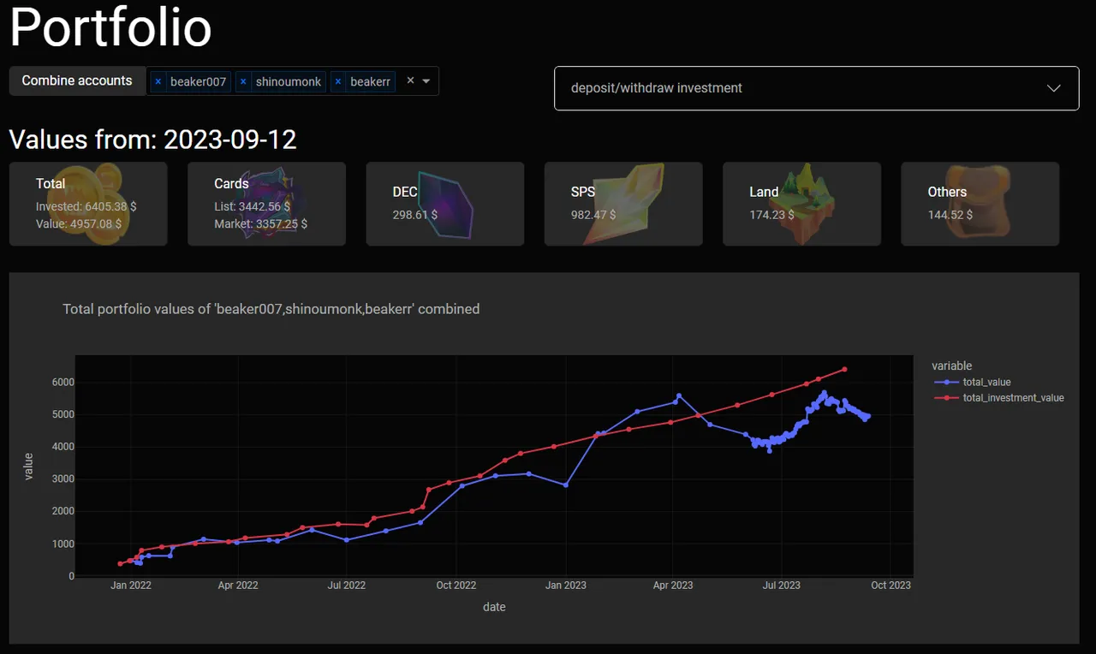Click the 'variable' legend title

coord(952,366)
